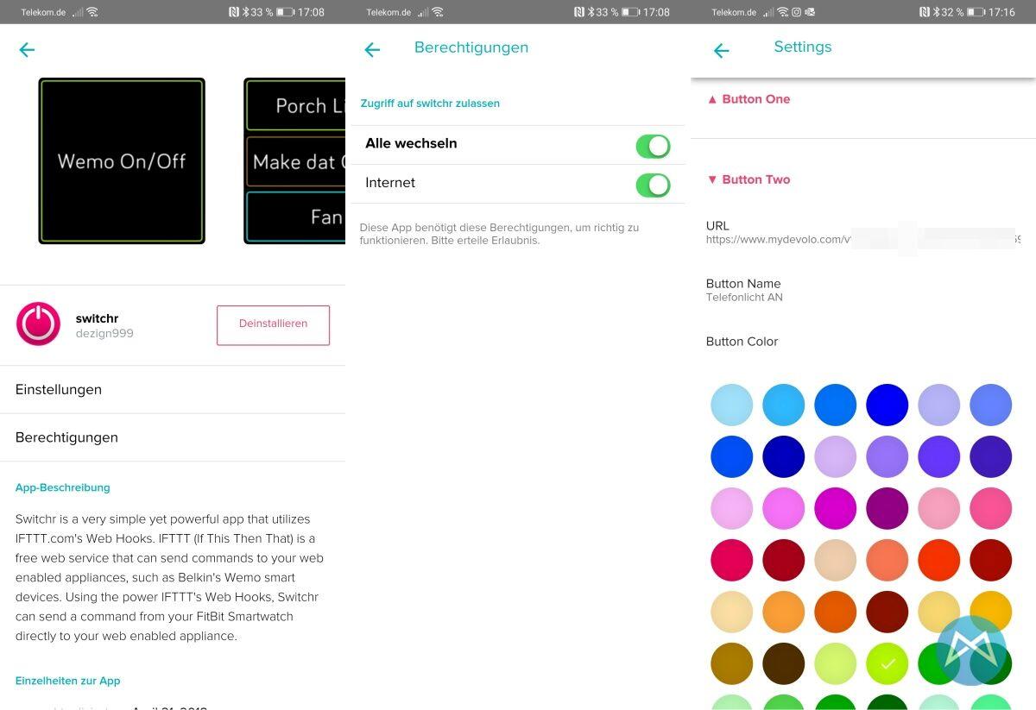
Task: Choose the dark brown swatch beside light lime
Action: click(x=784, y=663)
